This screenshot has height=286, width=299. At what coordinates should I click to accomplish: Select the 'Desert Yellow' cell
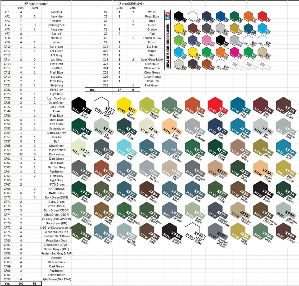pos(56,150)
